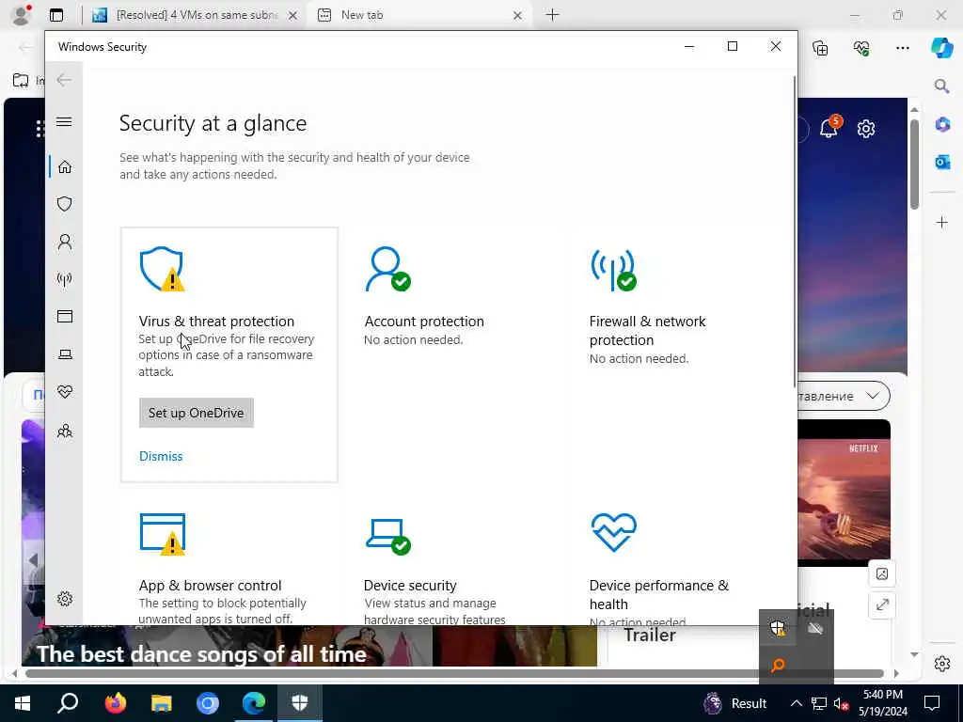Open new tab page settings gear
The height and width of the screenshot is (722, 963).
pos(866,129)
